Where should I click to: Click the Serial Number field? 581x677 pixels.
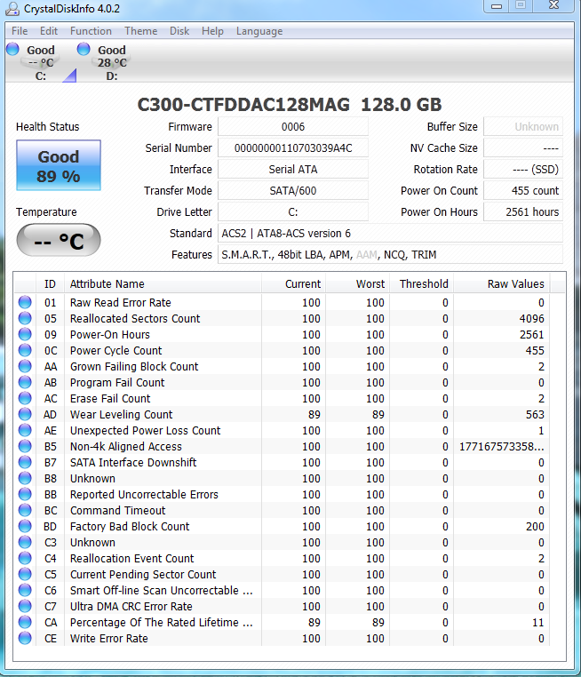293,147
